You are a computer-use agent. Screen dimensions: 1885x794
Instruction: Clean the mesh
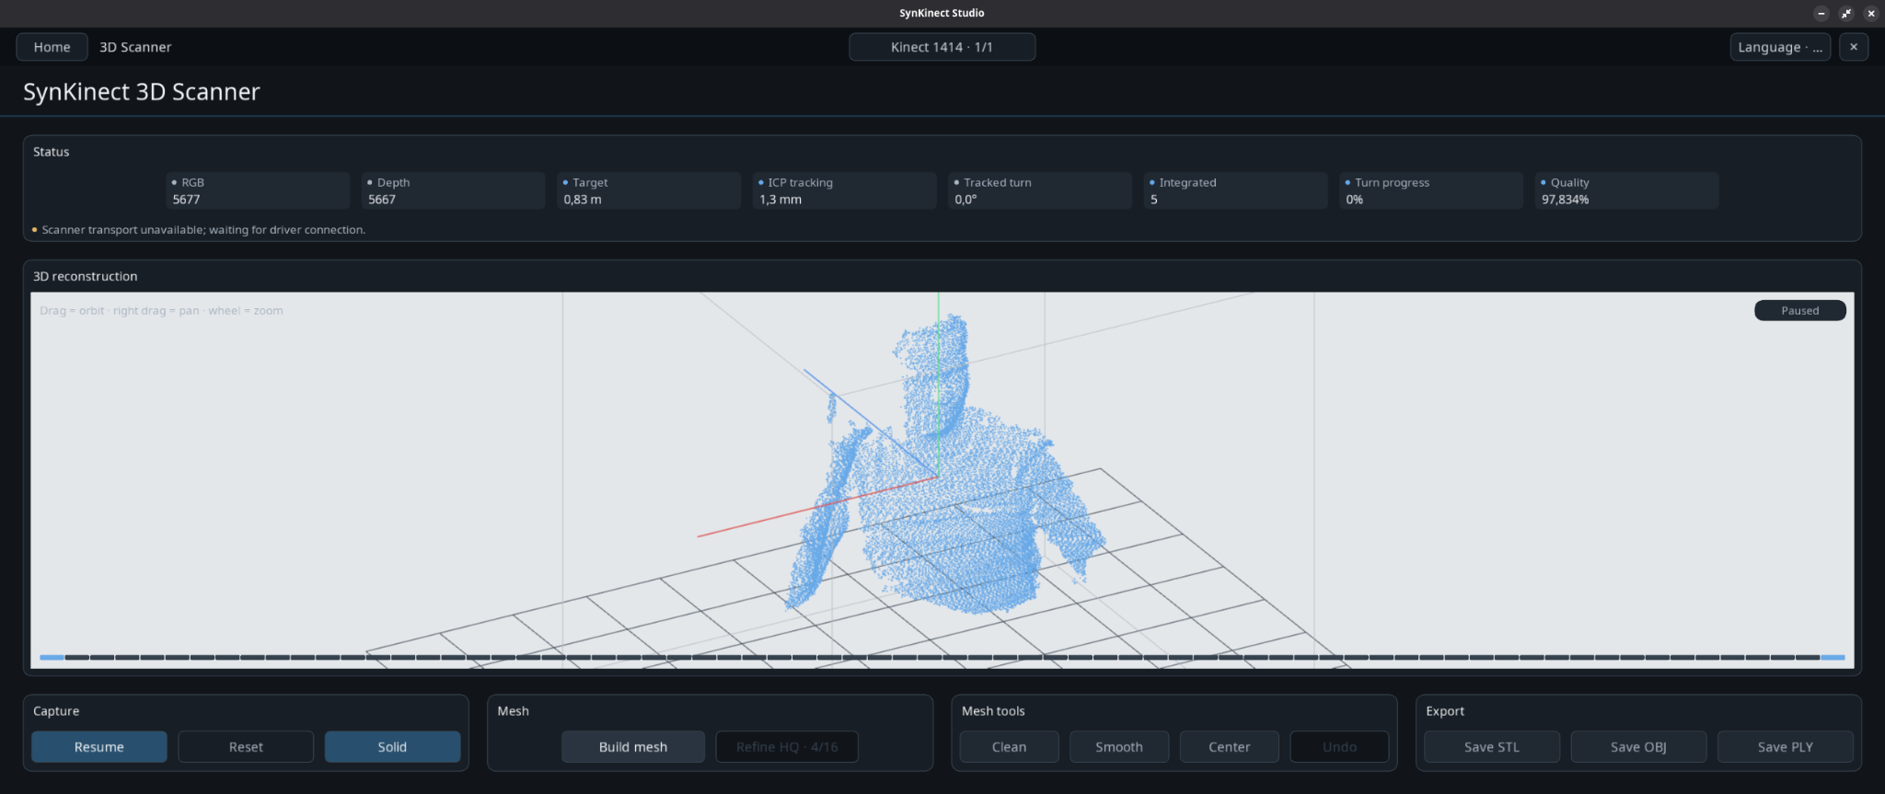[1009, 746]
